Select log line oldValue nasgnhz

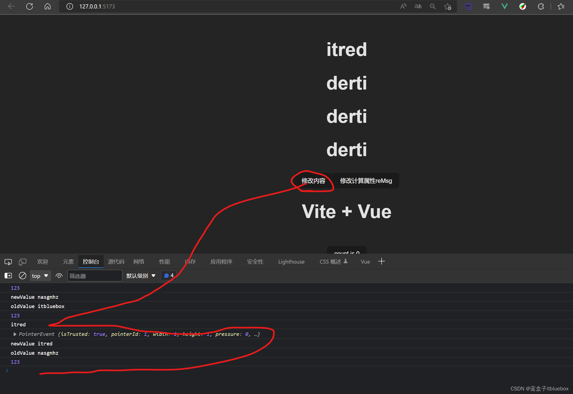(34, 353)
